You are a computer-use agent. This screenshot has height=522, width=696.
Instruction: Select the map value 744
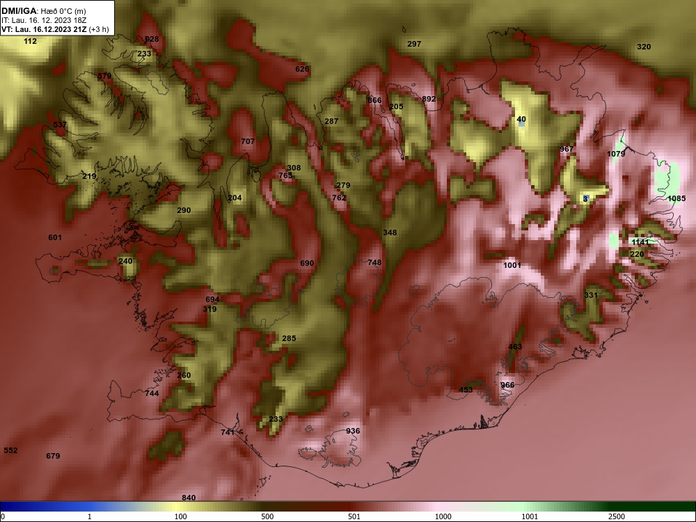(x=152, y=393)
